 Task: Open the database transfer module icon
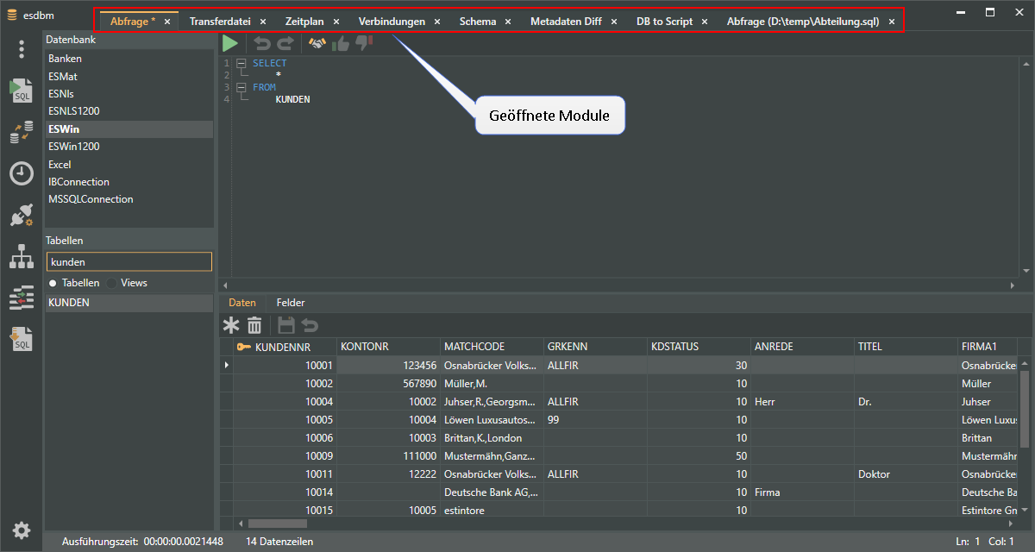pos(22,132)
